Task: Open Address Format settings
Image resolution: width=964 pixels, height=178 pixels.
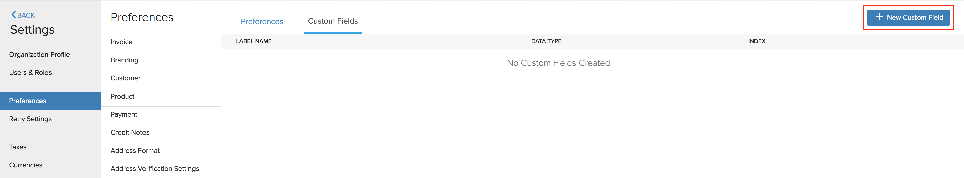Action: (135, 150)
